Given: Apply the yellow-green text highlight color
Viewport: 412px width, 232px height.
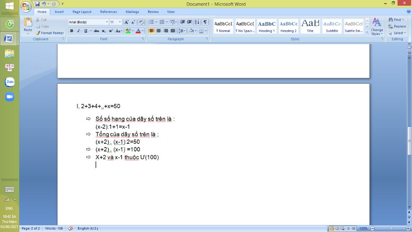Looking at the screenshot, I should [128, 31].
